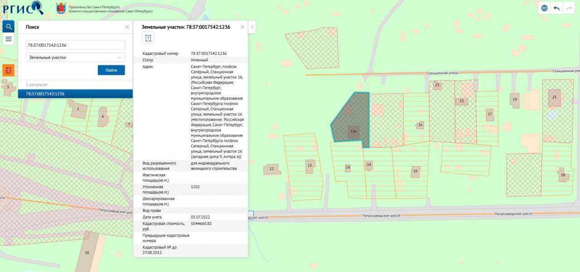Click the orange crossed-keys emblem icon
Screen dimensions: 580x272
pyautogui.click(x=9, y=70)
